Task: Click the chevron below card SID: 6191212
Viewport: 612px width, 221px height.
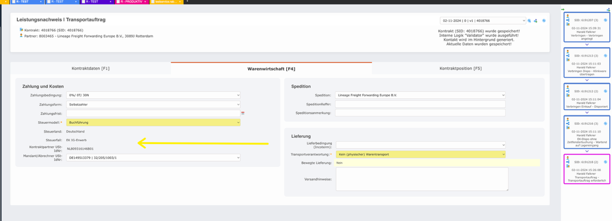Action: [586, 113]
